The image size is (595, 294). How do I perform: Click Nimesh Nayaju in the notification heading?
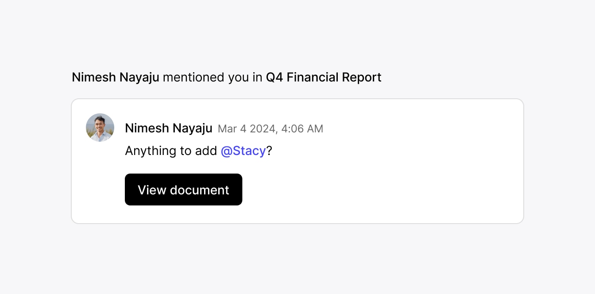pos(116,77)
